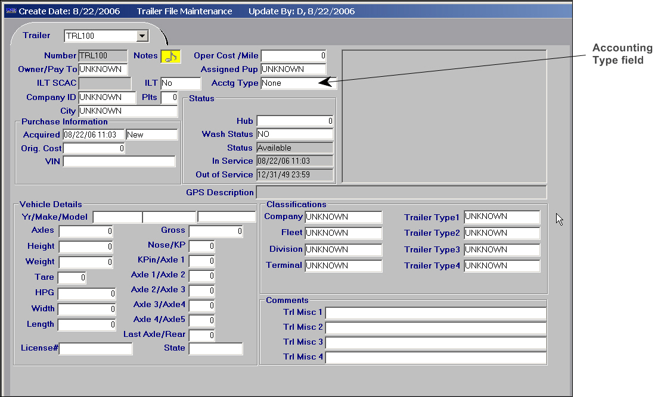Image resolution: width=661 pixels, height=397 pixels.
Task: Focus the Trl Misc 4 comment field
Action: click(x=436, y=358)
